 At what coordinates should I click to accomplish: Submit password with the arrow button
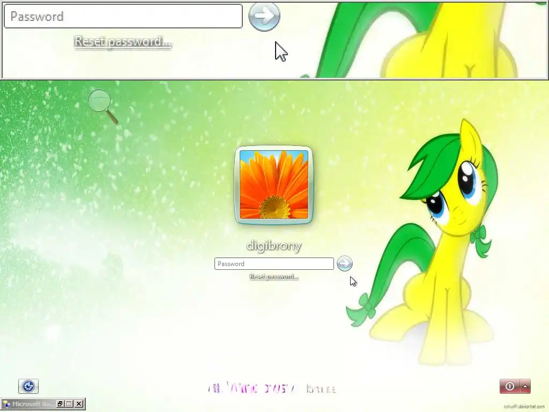click(x=345, y=264)
